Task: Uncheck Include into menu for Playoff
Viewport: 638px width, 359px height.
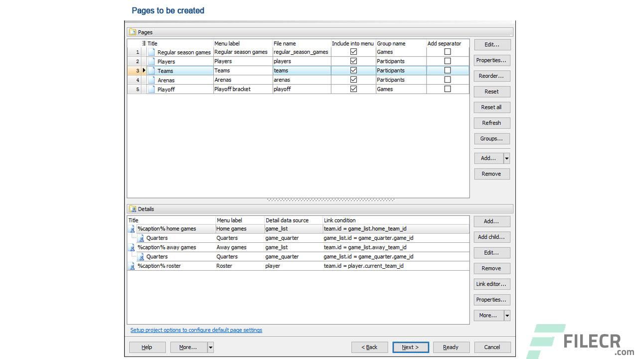Action: [353, 88]
